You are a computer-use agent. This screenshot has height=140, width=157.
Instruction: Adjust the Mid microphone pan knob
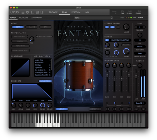pos(114,65)
